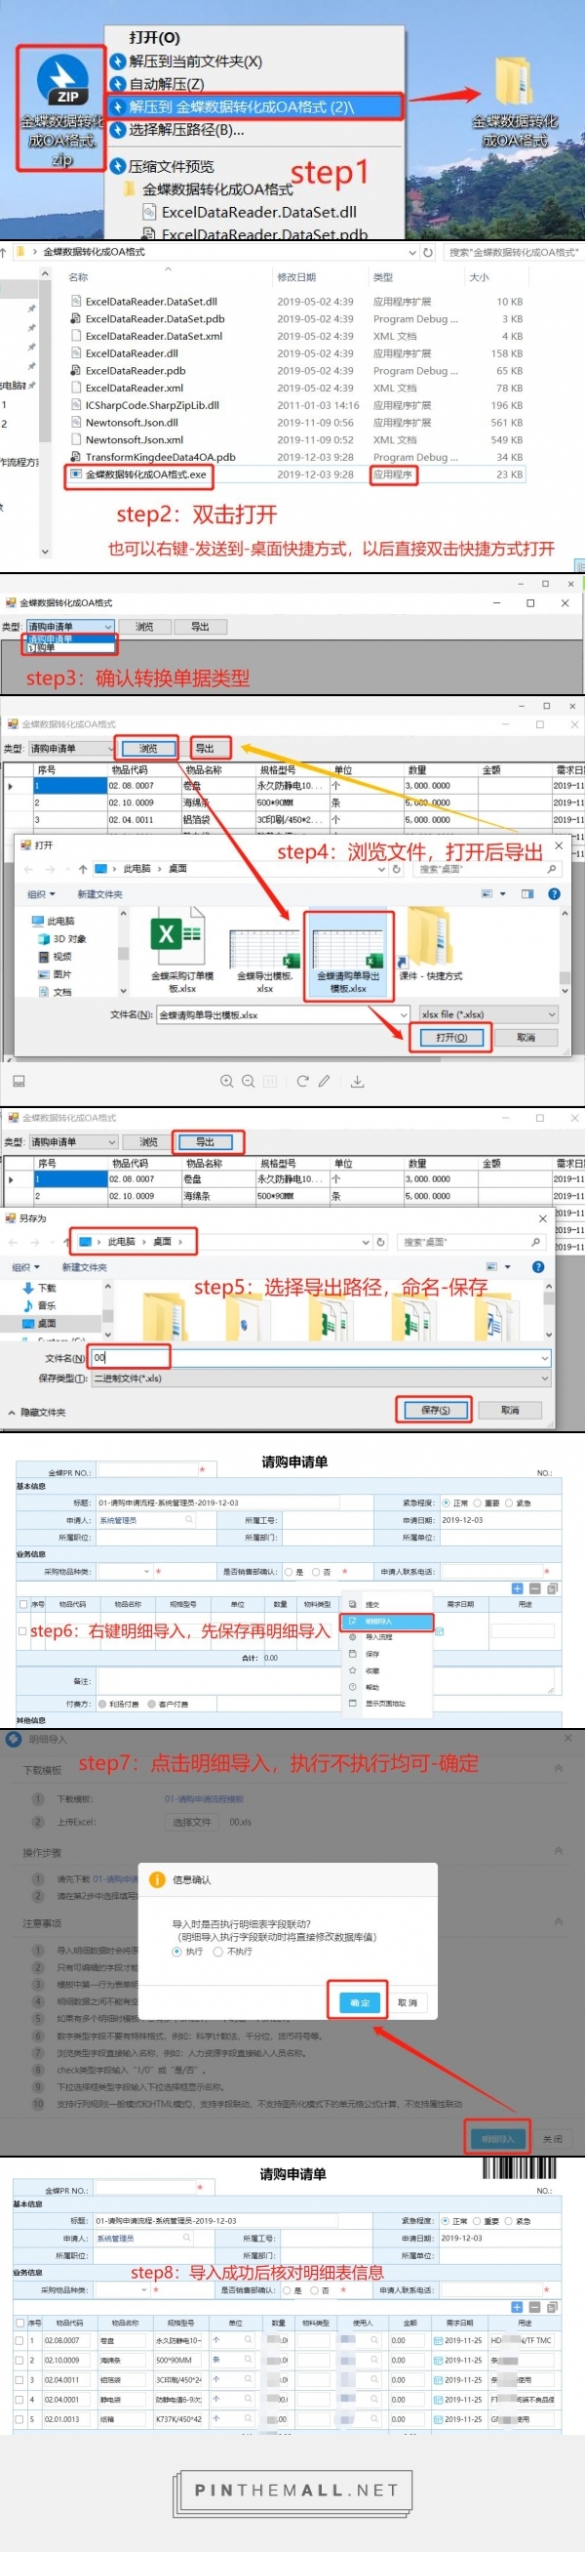Click 保存(S) button in Save As dialog
Image resolution: width=585 pixels, height=2552 pixels.
coord(435,1410)
